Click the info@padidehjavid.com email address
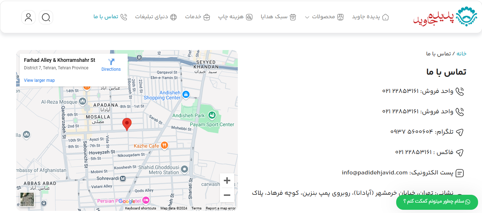The width and height of the screenshot is (482, 213). (x=375, y=173)
